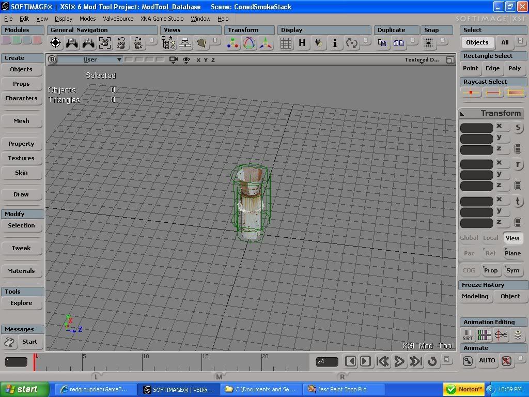Image resolution: width=529 pixels, height=397 pixels.
Task: Click the Tweak button
Action: [21, 248]
